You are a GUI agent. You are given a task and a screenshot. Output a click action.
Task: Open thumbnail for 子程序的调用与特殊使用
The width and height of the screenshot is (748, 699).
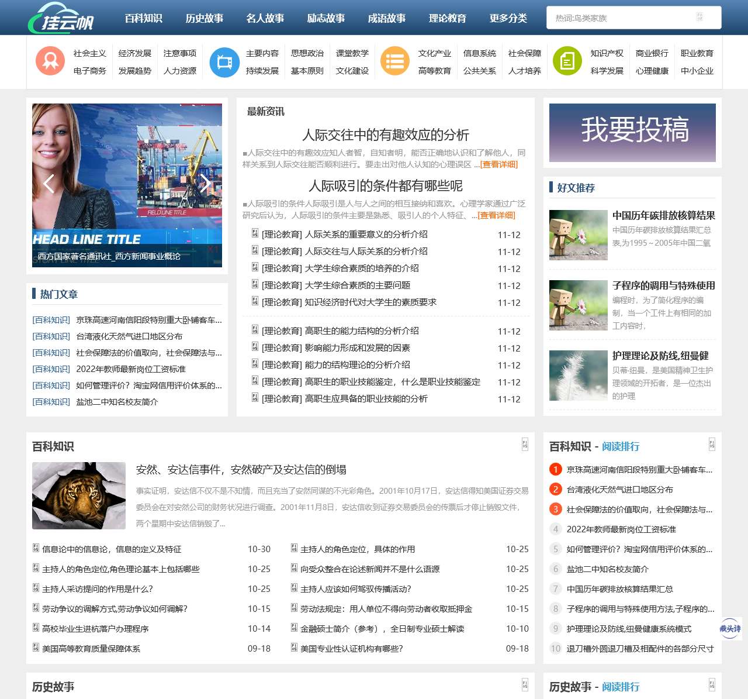point(579,305)
